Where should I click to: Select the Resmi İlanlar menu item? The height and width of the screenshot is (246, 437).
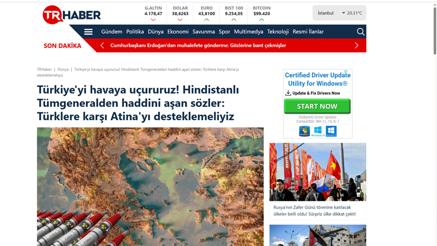(308, 32)
